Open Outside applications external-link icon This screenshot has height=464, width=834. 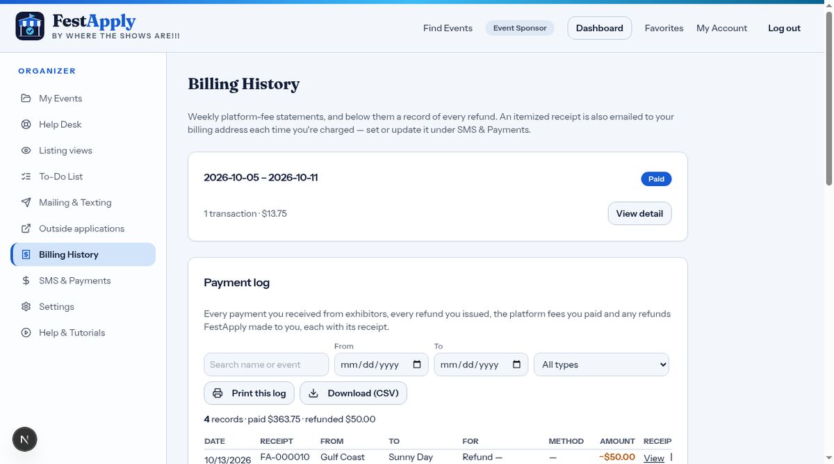[26, 229]
